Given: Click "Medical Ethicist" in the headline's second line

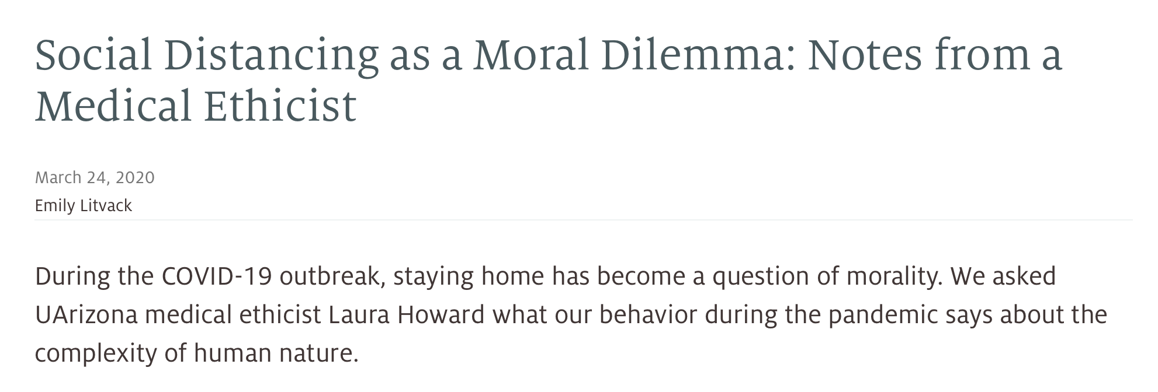Looking at the screenshot, I should point(196,106).
